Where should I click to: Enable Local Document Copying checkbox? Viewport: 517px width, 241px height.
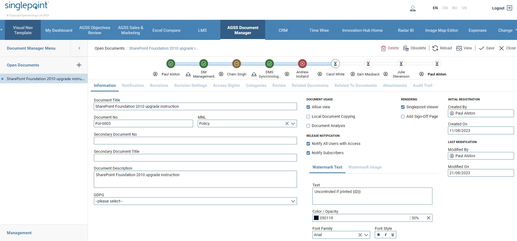point(308,117)
